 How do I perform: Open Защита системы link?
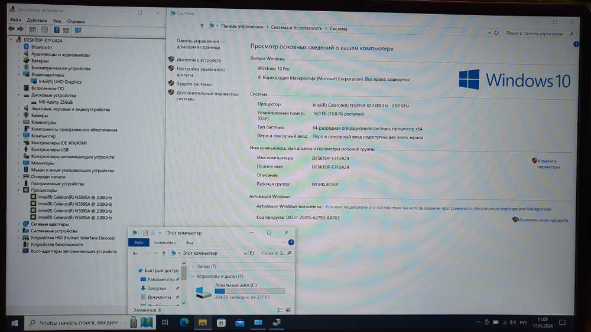coord(194,84)
